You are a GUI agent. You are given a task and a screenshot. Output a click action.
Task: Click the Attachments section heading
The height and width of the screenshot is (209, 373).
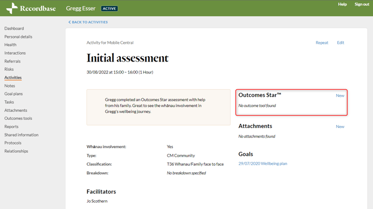255,126
